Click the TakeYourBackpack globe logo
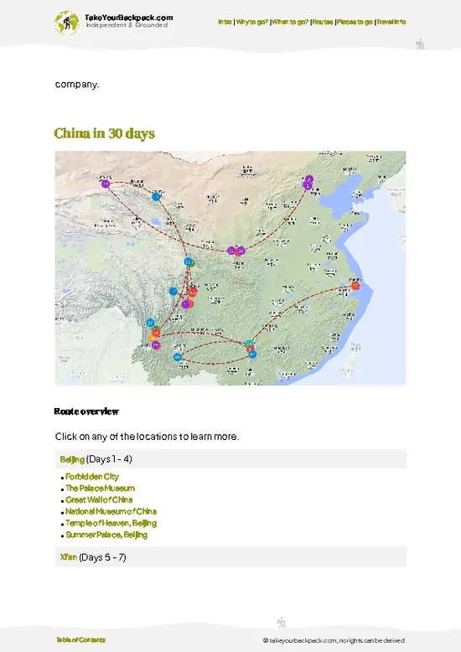The width and height of the screenshot is (461, 652). pyautogui.click(x=66, y=23)
